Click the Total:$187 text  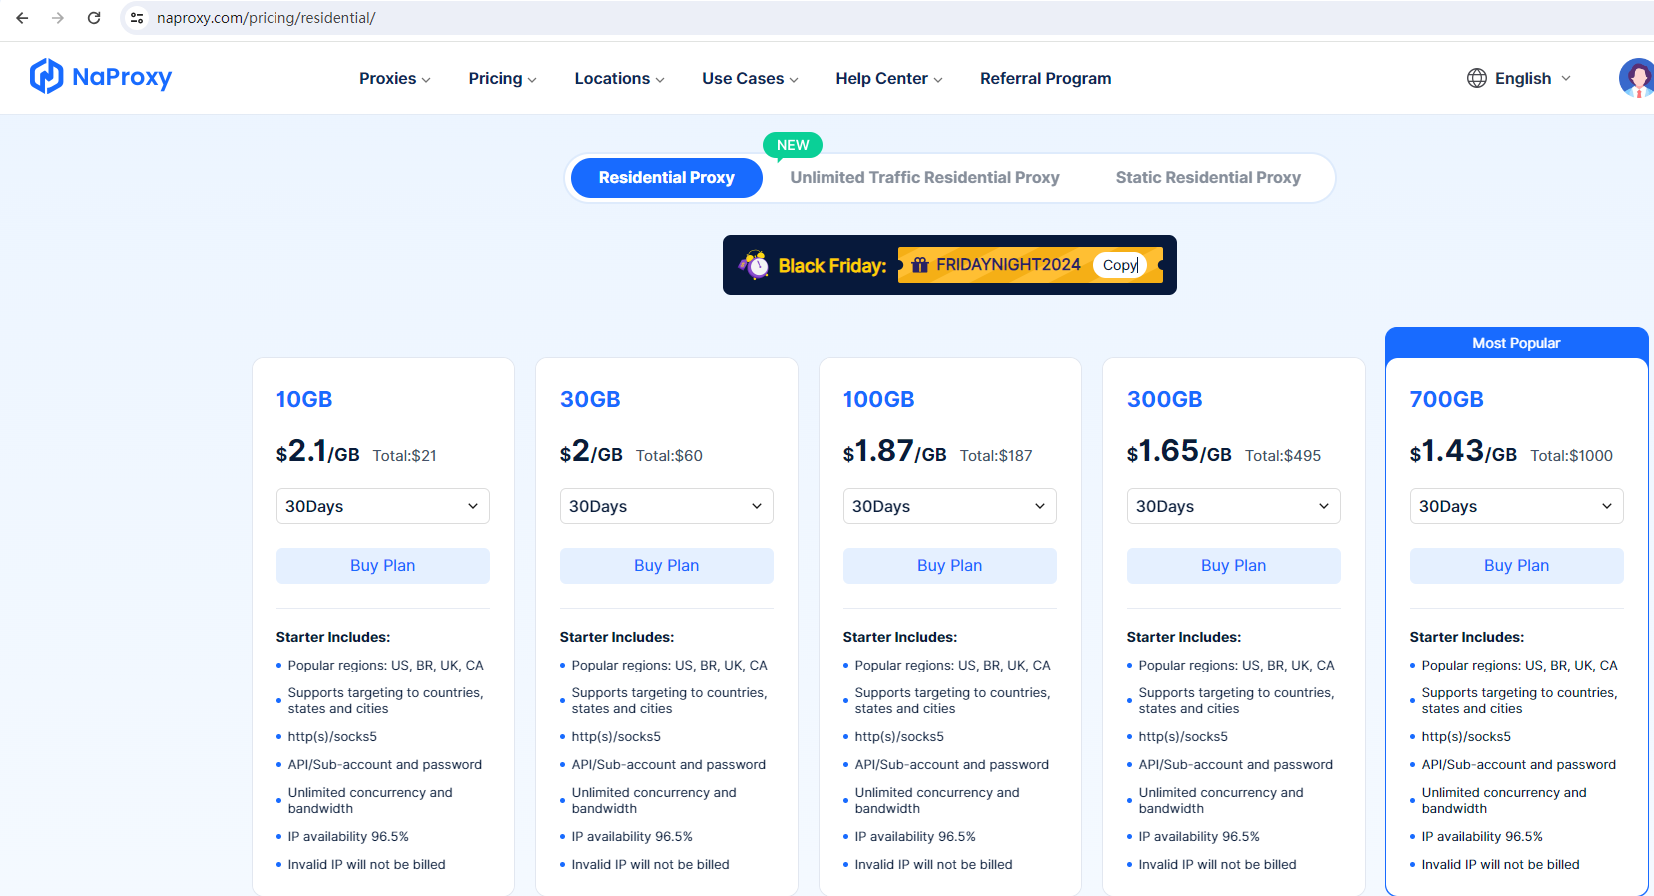pyautogui.click(x=996, y=456)
